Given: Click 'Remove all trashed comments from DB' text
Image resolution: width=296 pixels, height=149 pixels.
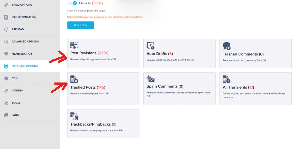Looking at the screenshot, I should point(244,61).
